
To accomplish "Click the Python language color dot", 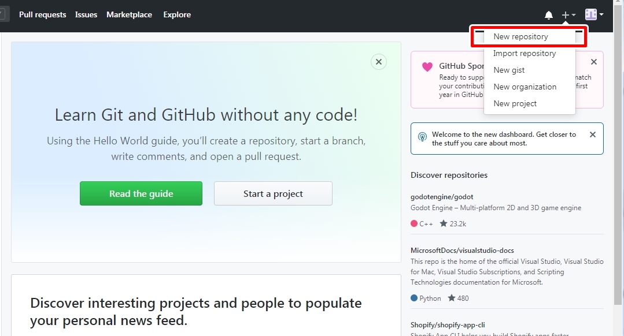I will click(414, 298).
